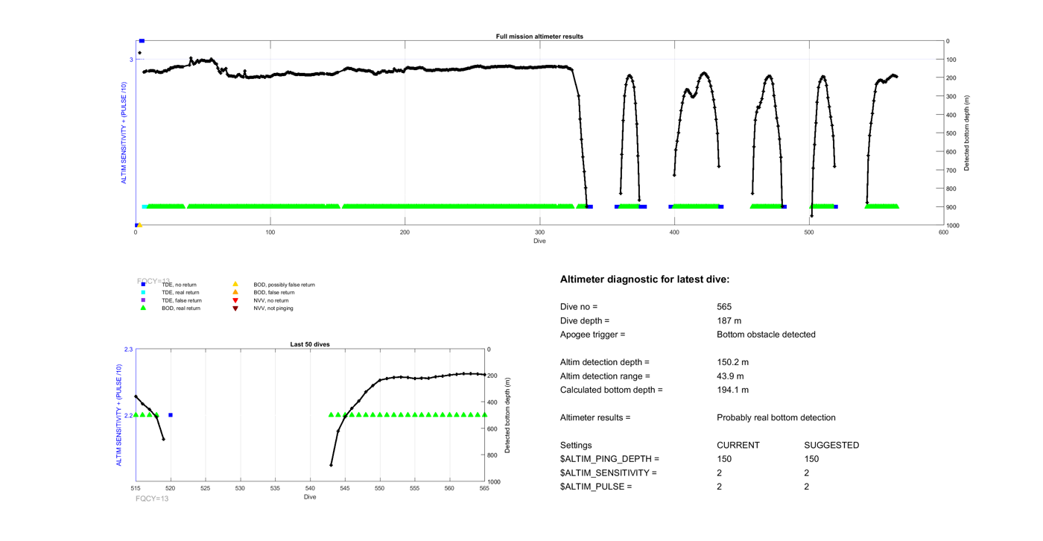
Task: Click the '$ALTIM_SENSITIVITY =' setting label
Action: pos(608,472)
